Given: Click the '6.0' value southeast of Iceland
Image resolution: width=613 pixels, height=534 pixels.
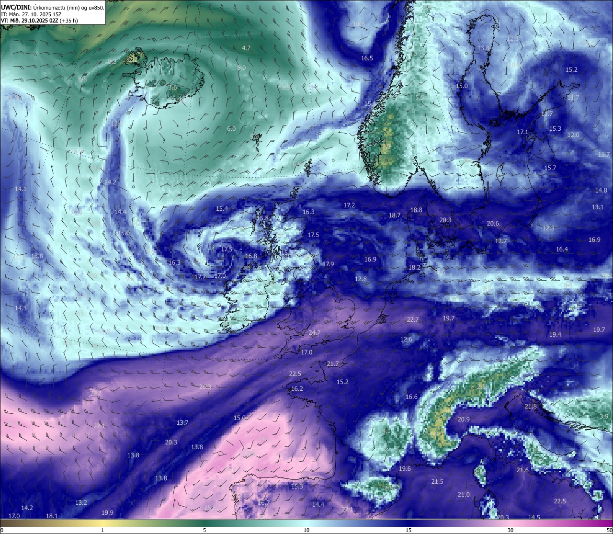Looking at the screenshot, I should [231, 128].
